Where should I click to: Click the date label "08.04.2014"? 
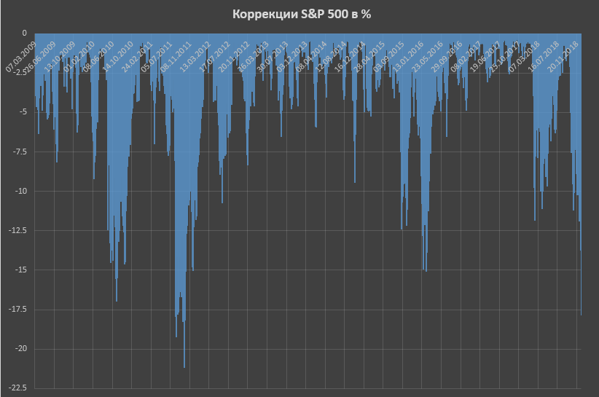click(312, 57)
